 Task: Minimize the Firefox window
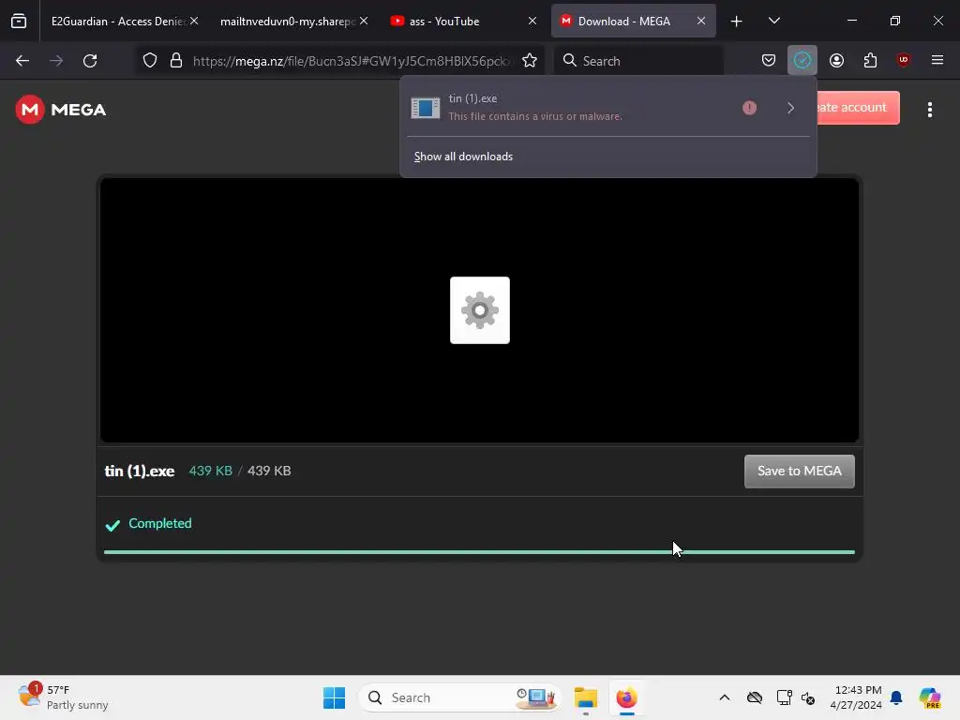coord(851,21)
